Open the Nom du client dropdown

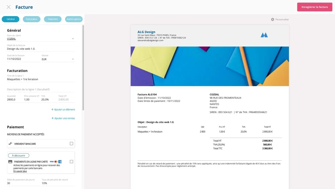point(73,39)
